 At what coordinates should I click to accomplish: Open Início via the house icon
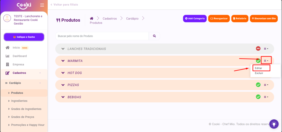coord(8,48)
